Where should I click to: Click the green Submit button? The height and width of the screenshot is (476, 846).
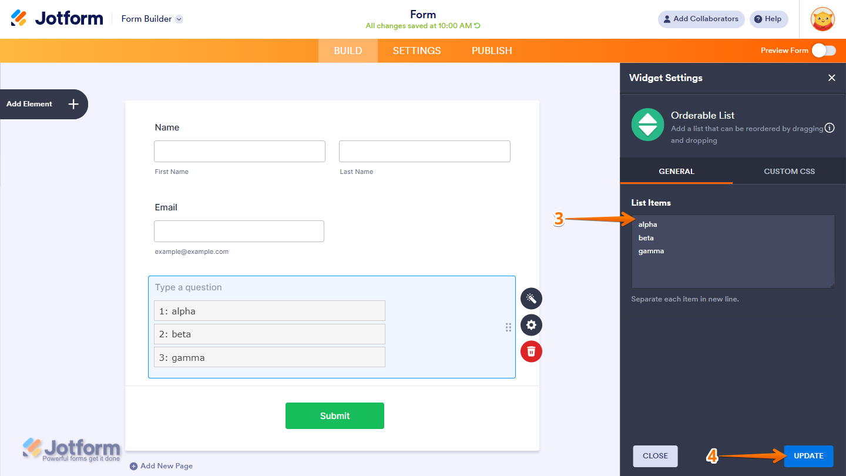(x=335, y=415)
